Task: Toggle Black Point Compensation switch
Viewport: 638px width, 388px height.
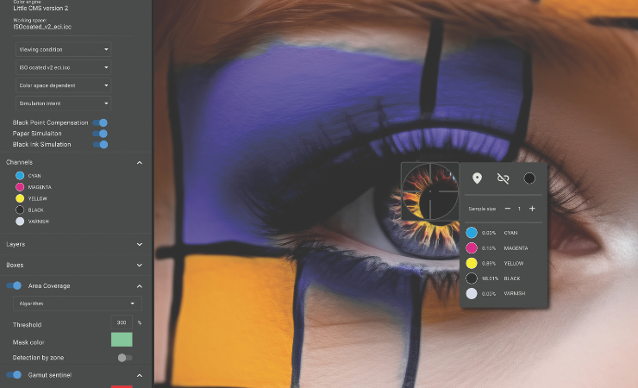Action: [100, 123]
